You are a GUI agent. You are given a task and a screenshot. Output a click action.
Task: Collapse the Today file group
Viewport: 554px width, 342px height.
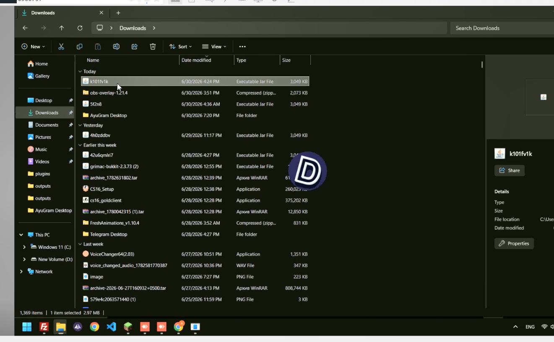pyautogui.click(x=80, y=71)
